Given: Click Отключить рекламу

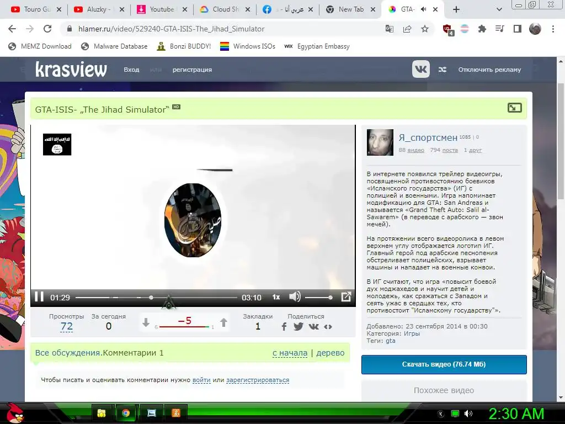Looking at the screenshot, I should (x=489, y=70).
